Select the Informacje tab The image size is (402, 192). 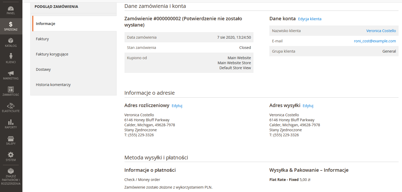[45, 24]
